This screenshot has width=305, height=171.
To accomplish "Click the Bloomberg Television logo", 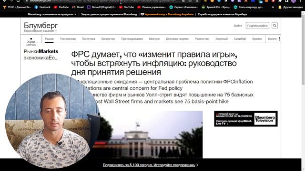I will 265,119.
